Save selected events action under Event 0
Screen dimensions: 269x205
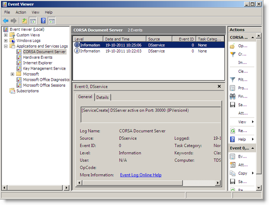click(x=242, y=182)
